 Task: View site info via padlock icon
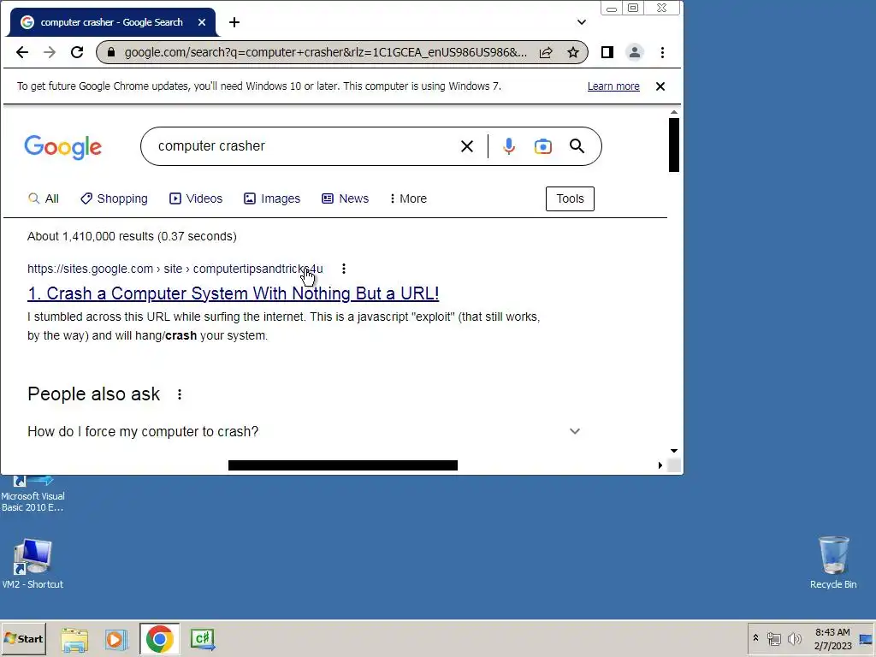[110, 52]
